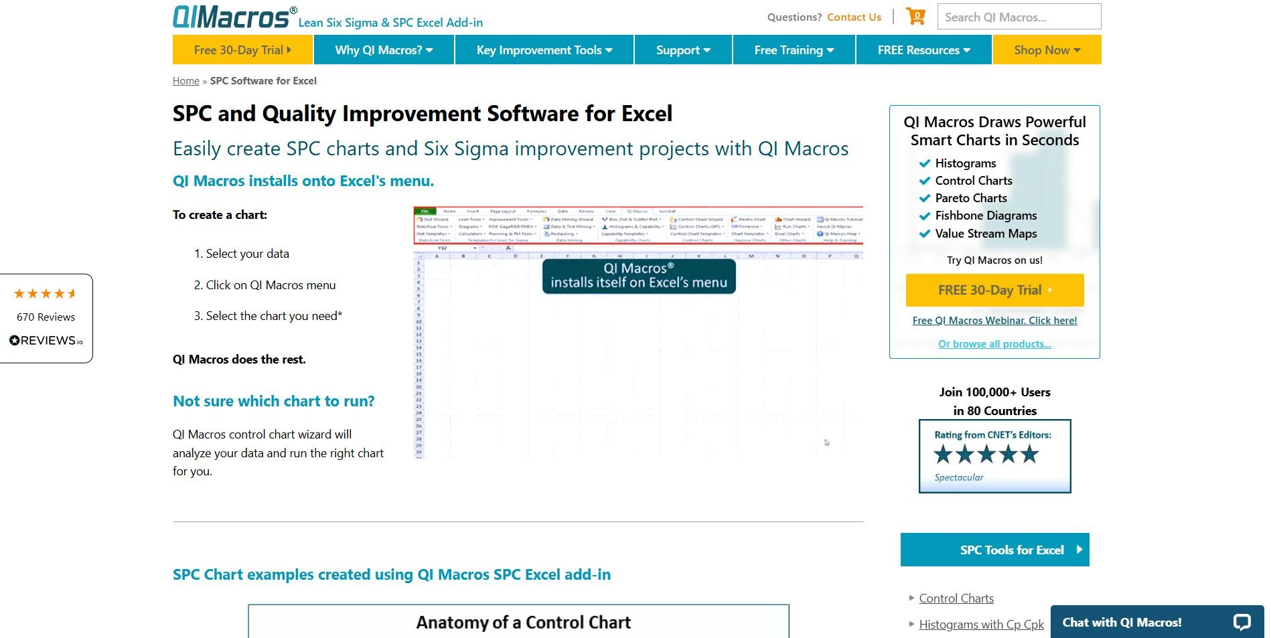The image size is (1271, 638).
Task: Open the Free Training menu
Action: 794,50
